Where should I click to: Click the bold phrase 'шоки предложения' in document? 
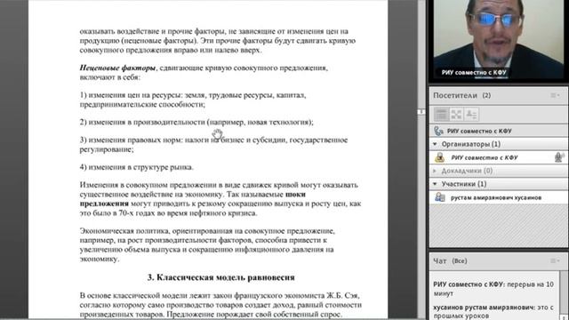point(193,199)
